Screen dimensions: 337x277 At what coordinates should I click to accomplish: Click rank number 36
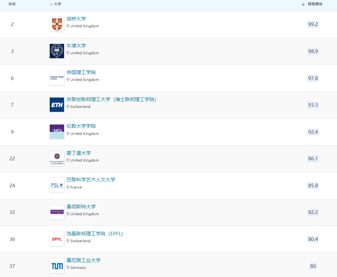click(x=12, y=239)
